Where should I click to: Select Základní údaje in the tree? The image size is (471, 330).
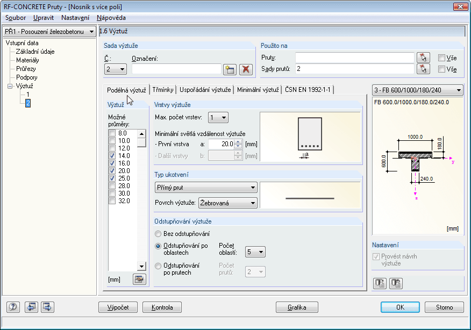coord(35,52)
